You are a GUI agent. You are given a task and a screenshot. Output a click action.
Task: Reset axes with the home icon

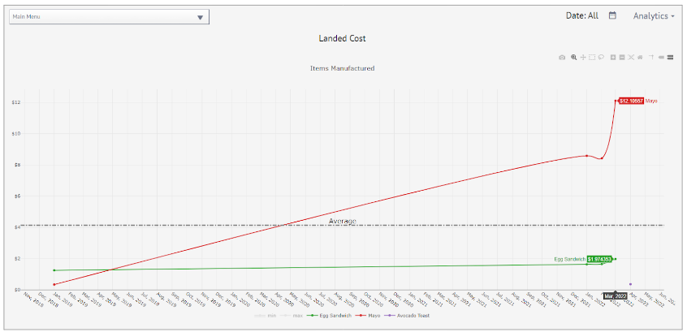[x=640, y=58]
